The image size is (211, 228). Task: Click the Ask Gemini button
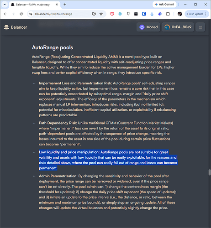[164, 5]
